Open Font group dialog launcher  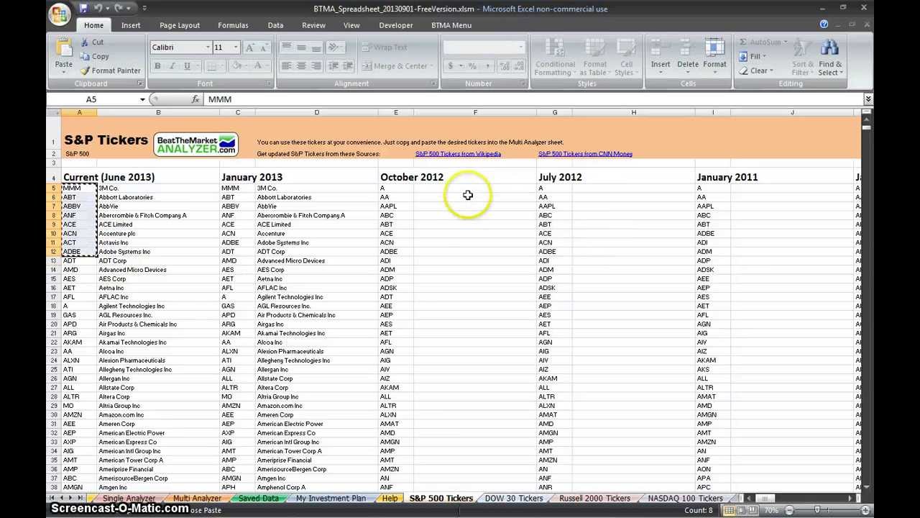(269, 83)
